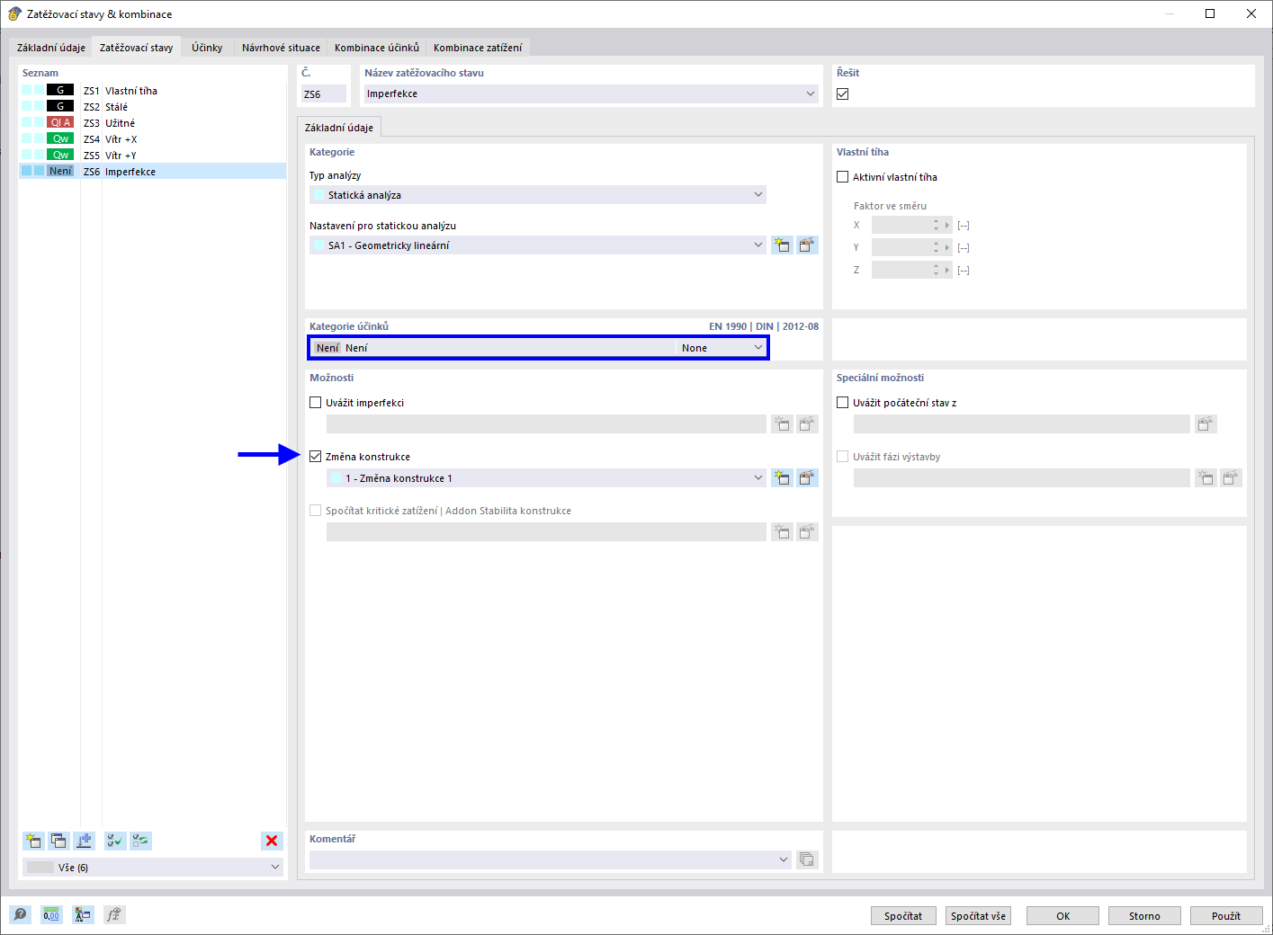Click the blue plus load-import icon under list
1273x935 pixels.
coord(84,841)
